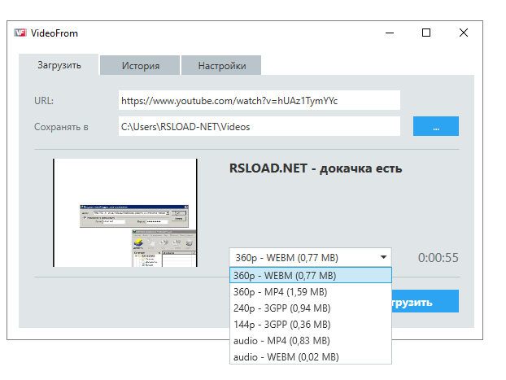Close the VideoFrom window

point(464,33)
